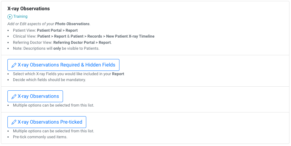Click pencil icon on Required & Hidden Fields button

click(14, 65)
